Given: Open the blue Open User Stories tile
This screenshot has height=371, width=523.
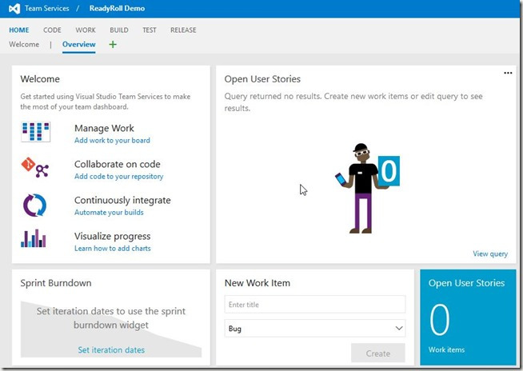Looking at the screenshot, I should pos(468,317).
